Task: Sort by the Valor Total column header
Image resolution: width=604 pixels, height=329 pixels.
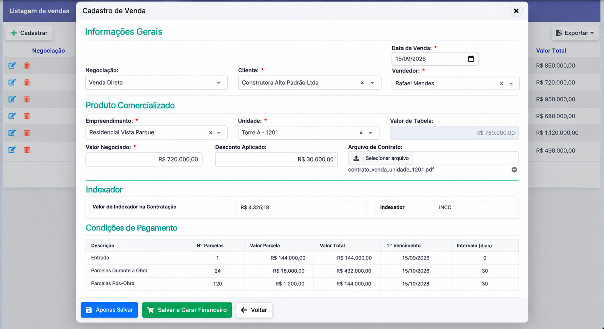Action: pos(551,51)
